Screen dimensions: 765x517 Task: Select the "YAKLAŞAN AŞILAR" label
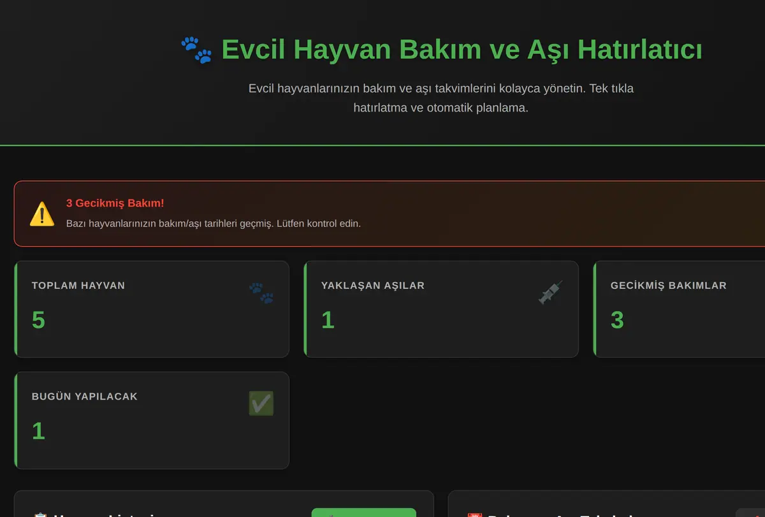[x=373, y=286]
